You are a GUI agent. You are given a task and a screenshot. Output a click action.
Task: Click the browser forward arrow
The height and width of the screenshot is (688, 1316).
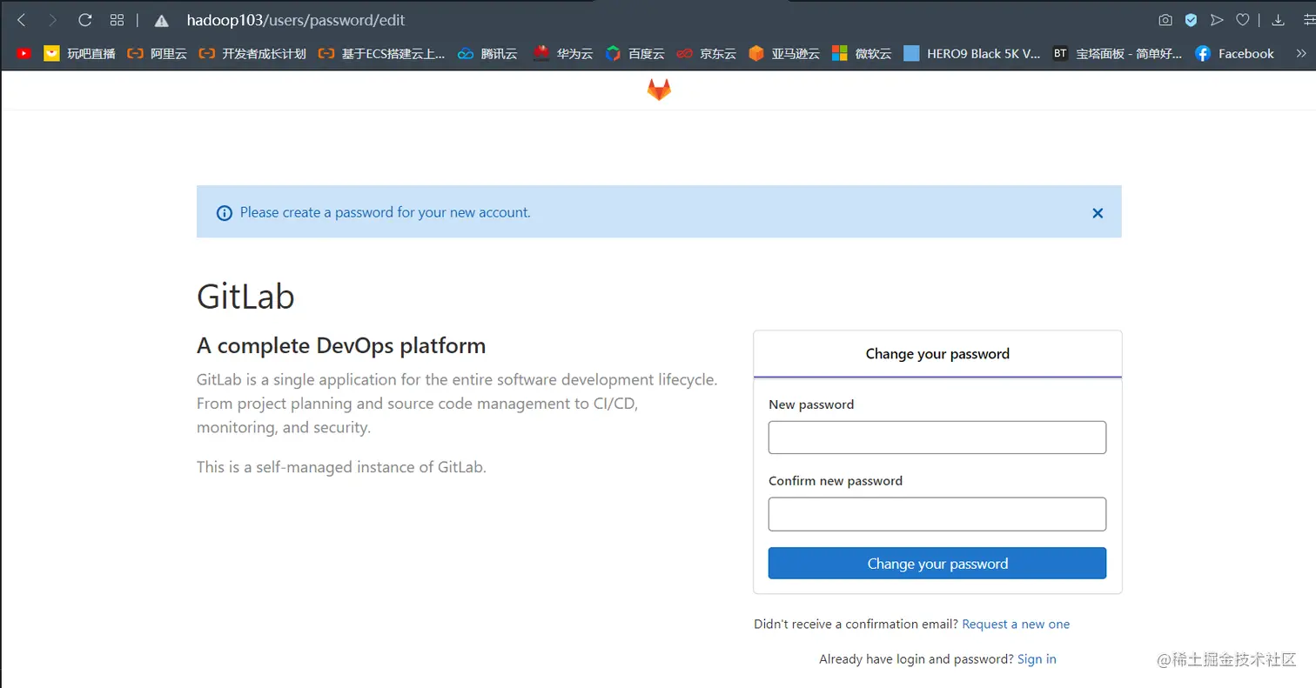click(53, 20)
